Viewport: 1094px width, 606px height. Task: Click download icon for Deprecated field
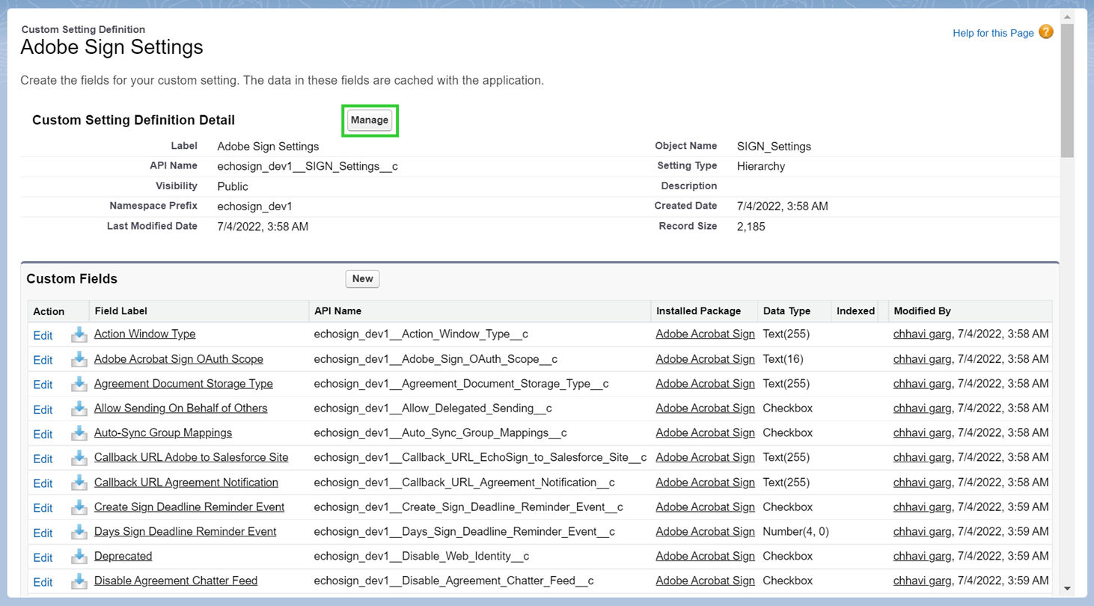coord(79,557)
